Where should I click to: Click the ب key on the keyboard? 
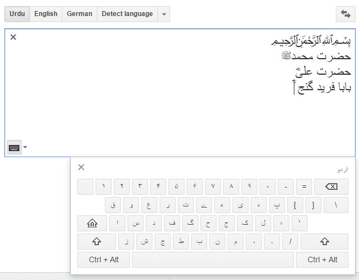199,241
